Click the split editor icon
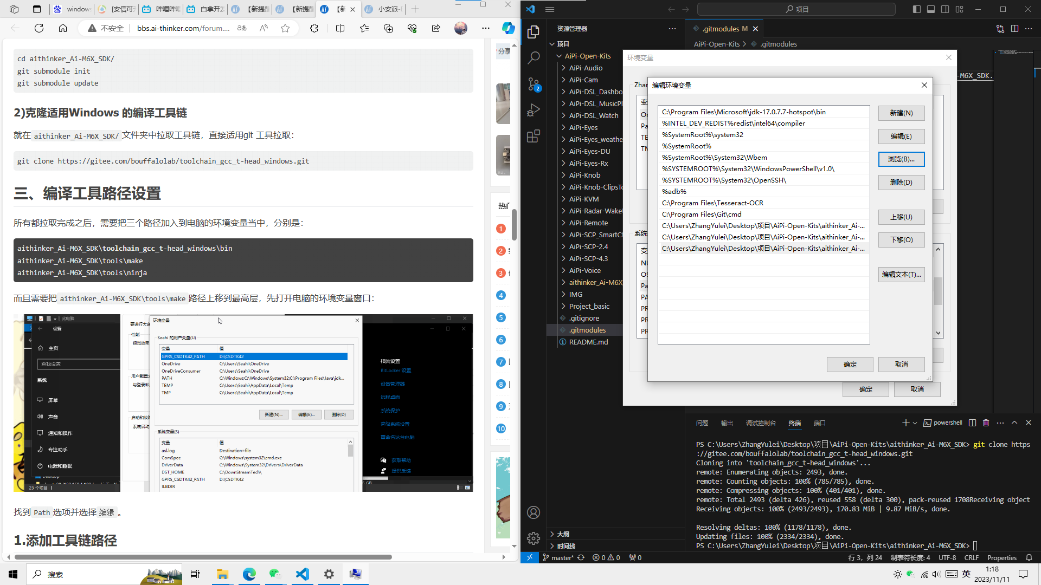 click(x=1014, y=29)
